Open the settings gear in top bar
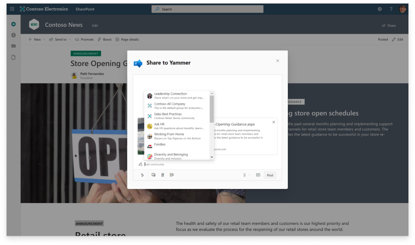Image resolution: width=415 pixels, height=245 pixels. [x=380, y=9]
